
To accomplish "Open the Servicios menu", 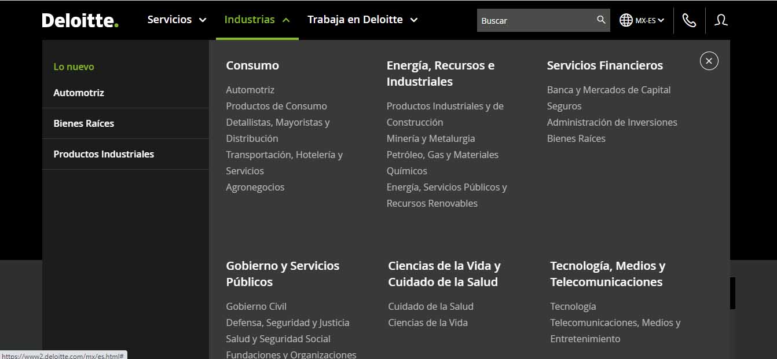I will 170,20.
